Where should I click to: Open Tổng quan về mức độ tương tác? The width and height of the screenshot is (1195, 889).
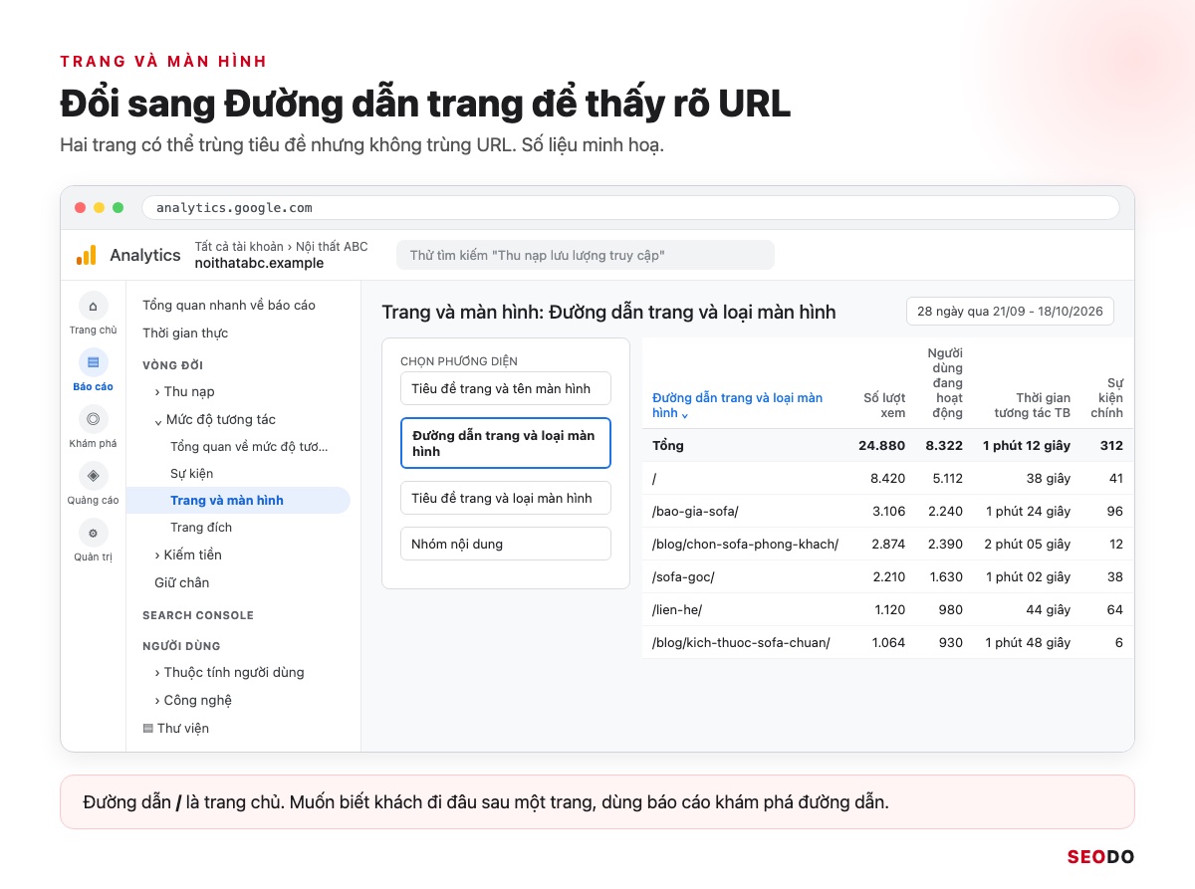coord(249,446)
